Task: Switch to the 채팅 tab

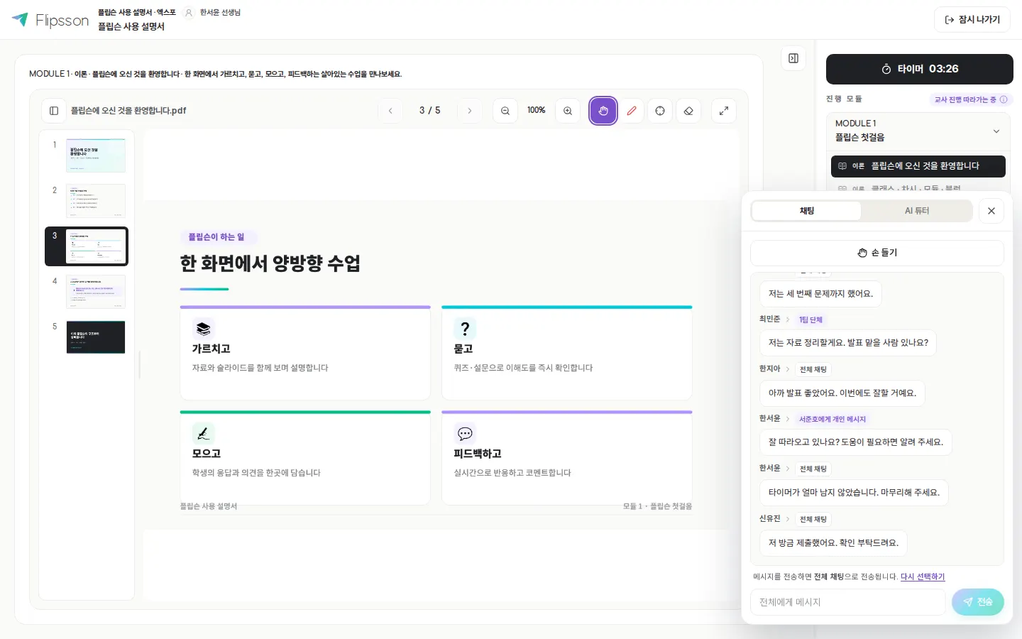Action: (806, 211)
